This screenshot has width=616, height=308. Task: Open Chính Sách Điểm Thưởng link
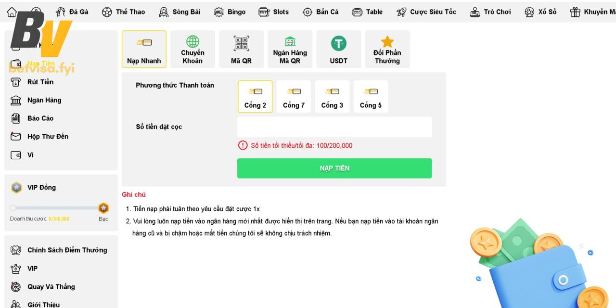[x=67, y=250]
